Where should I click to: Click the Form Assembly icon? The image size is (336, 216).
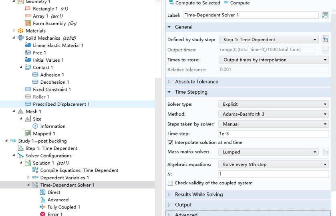coord(28,23)
